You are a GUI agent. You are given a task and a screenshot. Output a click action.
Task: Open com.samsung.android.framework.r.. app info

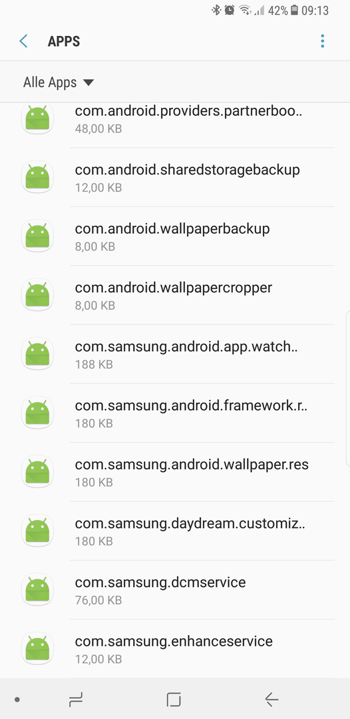coord(175,413)
